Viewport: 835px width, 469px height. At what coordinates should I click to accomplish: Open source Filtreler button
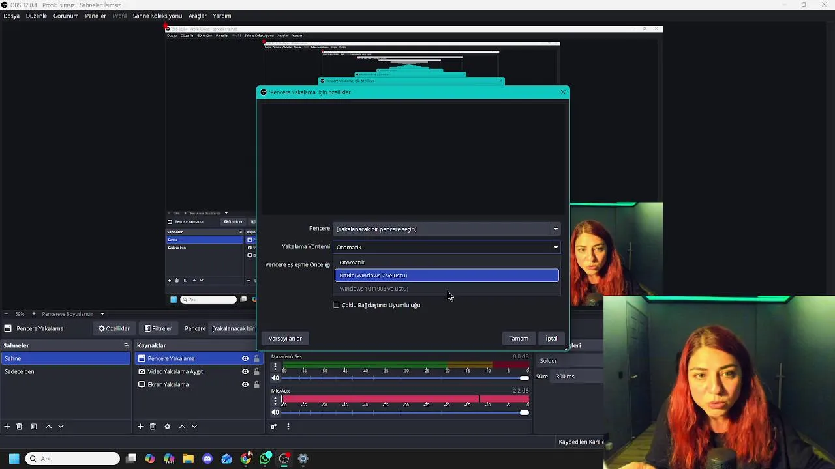tap(159, 328)
